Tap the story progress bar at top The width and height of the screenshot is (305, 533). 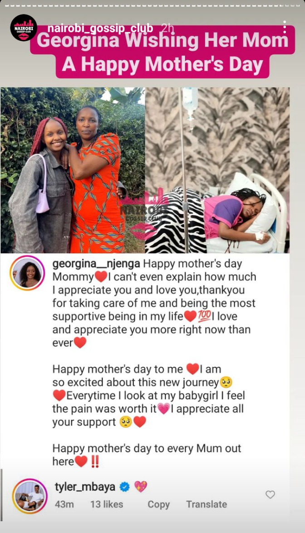coord(152,5)
